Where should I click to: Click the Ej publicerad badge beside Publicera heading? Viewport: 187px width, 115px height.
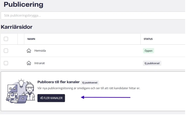coord(90,83)
